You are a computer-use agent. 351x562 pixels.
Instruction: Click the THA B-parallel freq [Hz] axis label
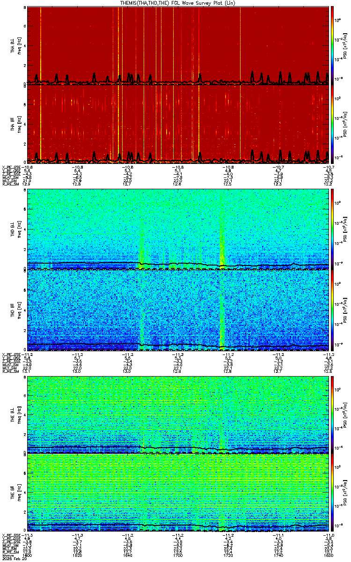tap(19, 124)
